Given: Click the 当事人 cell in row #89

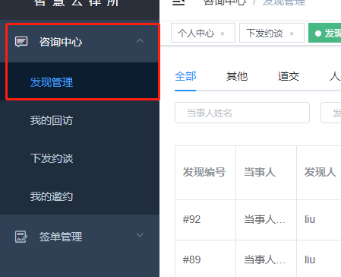Looking at the screenshot, I should 266,259.
